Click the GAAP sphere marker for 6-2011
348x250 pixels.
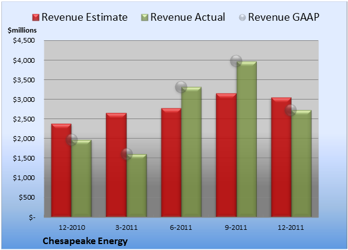point(181,87)
